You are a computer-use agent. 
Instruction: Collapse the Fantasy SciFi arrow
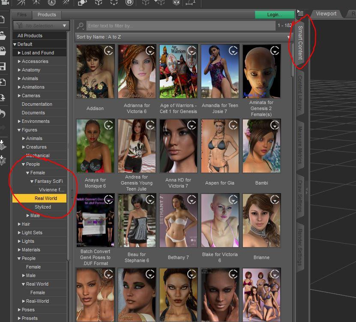coord(32,181)
